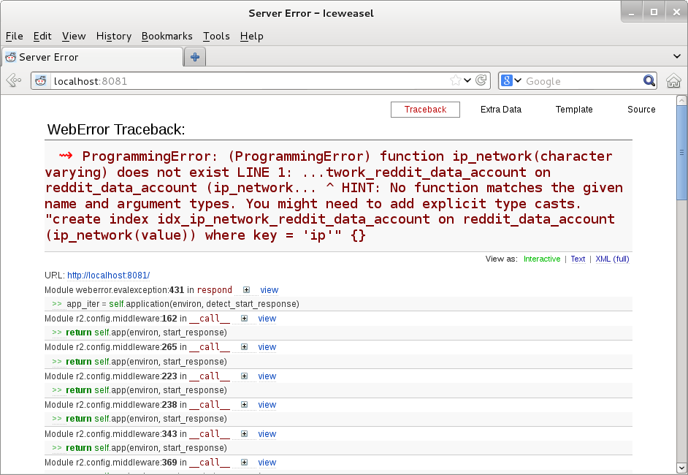The width and height of the screenshot is (688, 475).
Task: Go to the home page icon
Action: click(x=673, y=81)
